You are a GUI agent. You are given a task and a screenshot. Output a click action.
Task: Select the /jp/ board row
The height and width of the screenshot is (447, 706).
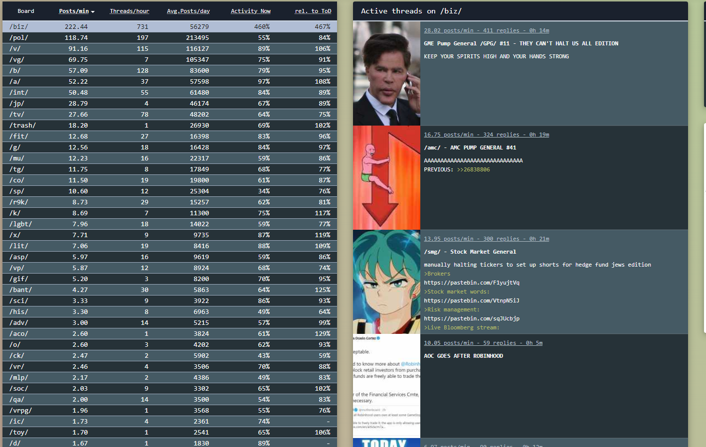(170, 103)
